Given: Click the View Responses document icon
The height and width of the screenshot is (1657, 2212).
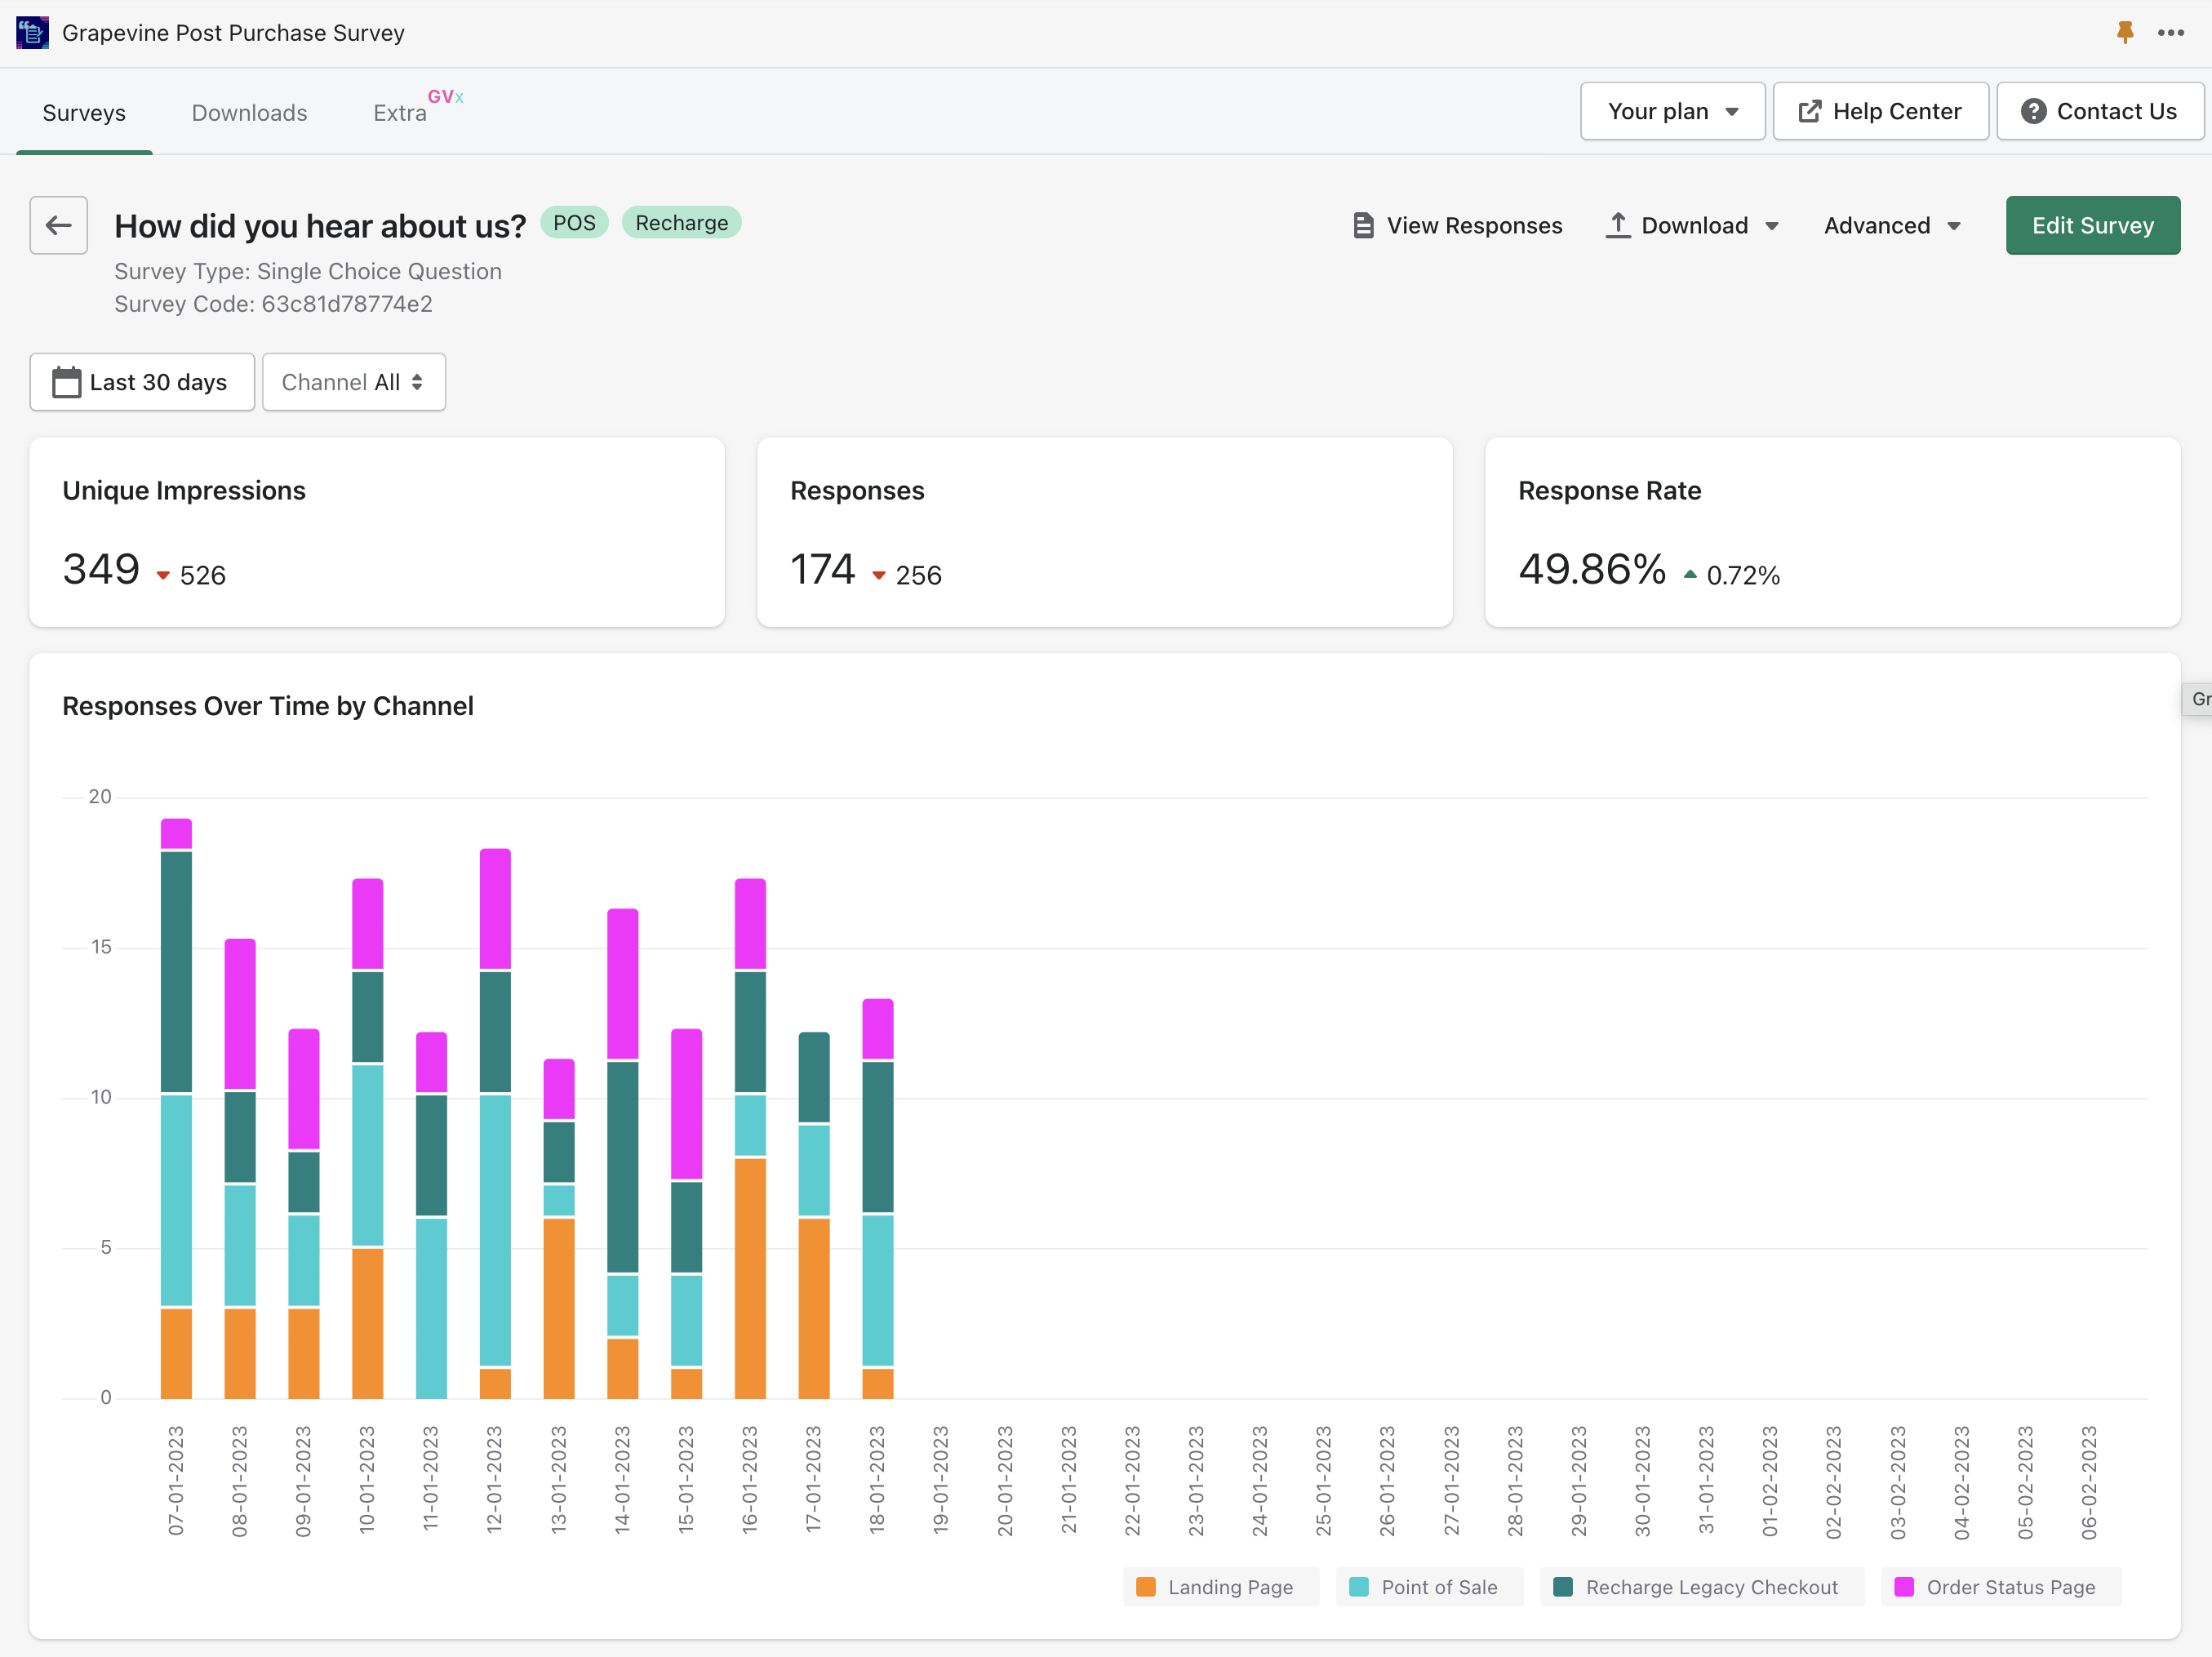Looking at the screenshot, I should pos(1362,225).
